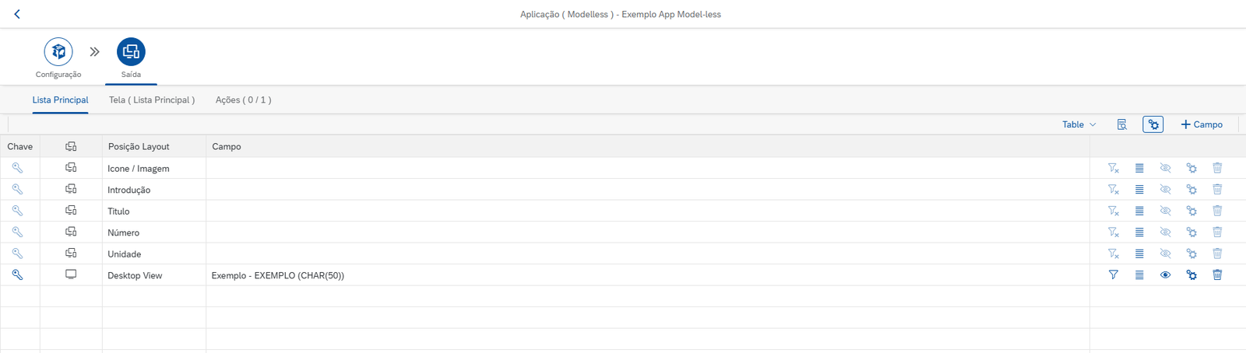This screenshot has width=1246, height=353.
Task: Toggle hidden eye icon in Introdução row
Action: pos(1165,189)
